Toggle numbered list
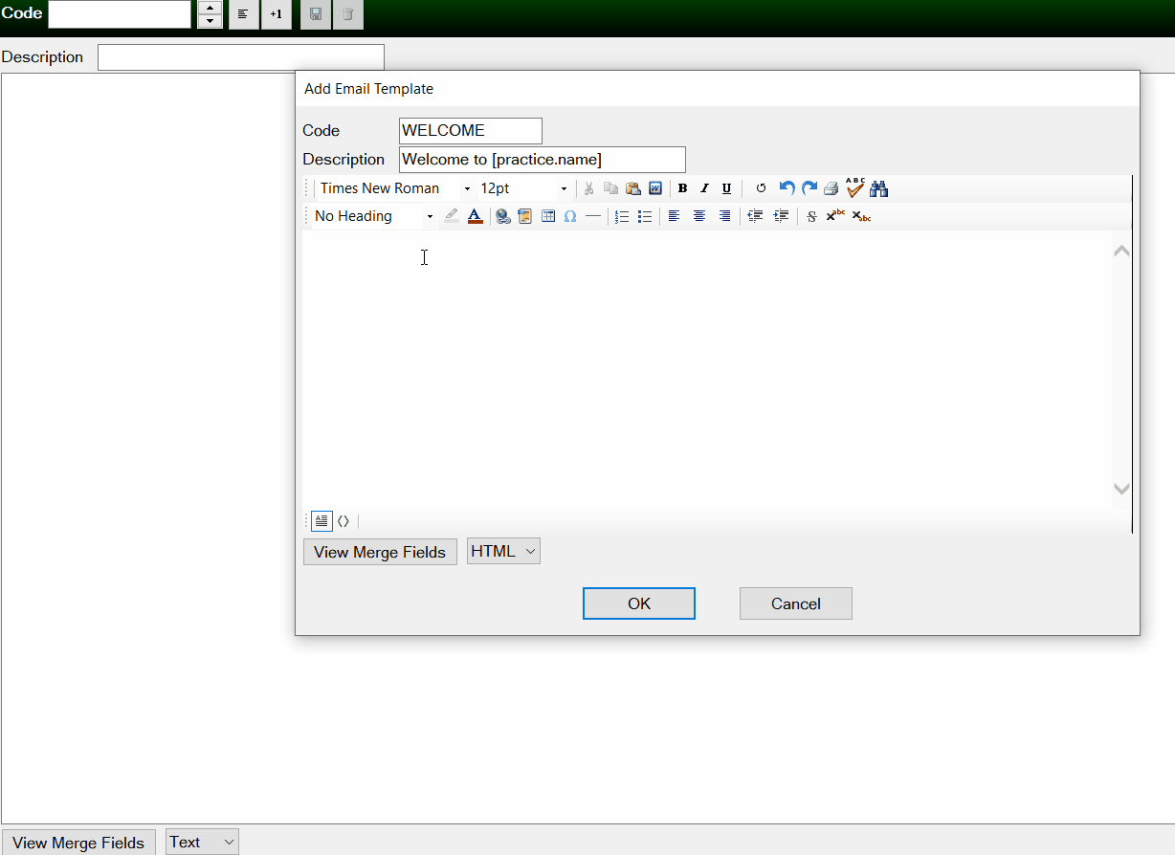The width and height of the screenshot is (1175, 855). [622, 216]
